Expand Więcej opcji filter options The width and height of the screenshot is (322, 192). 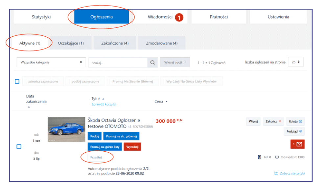[x=175, y=62]
